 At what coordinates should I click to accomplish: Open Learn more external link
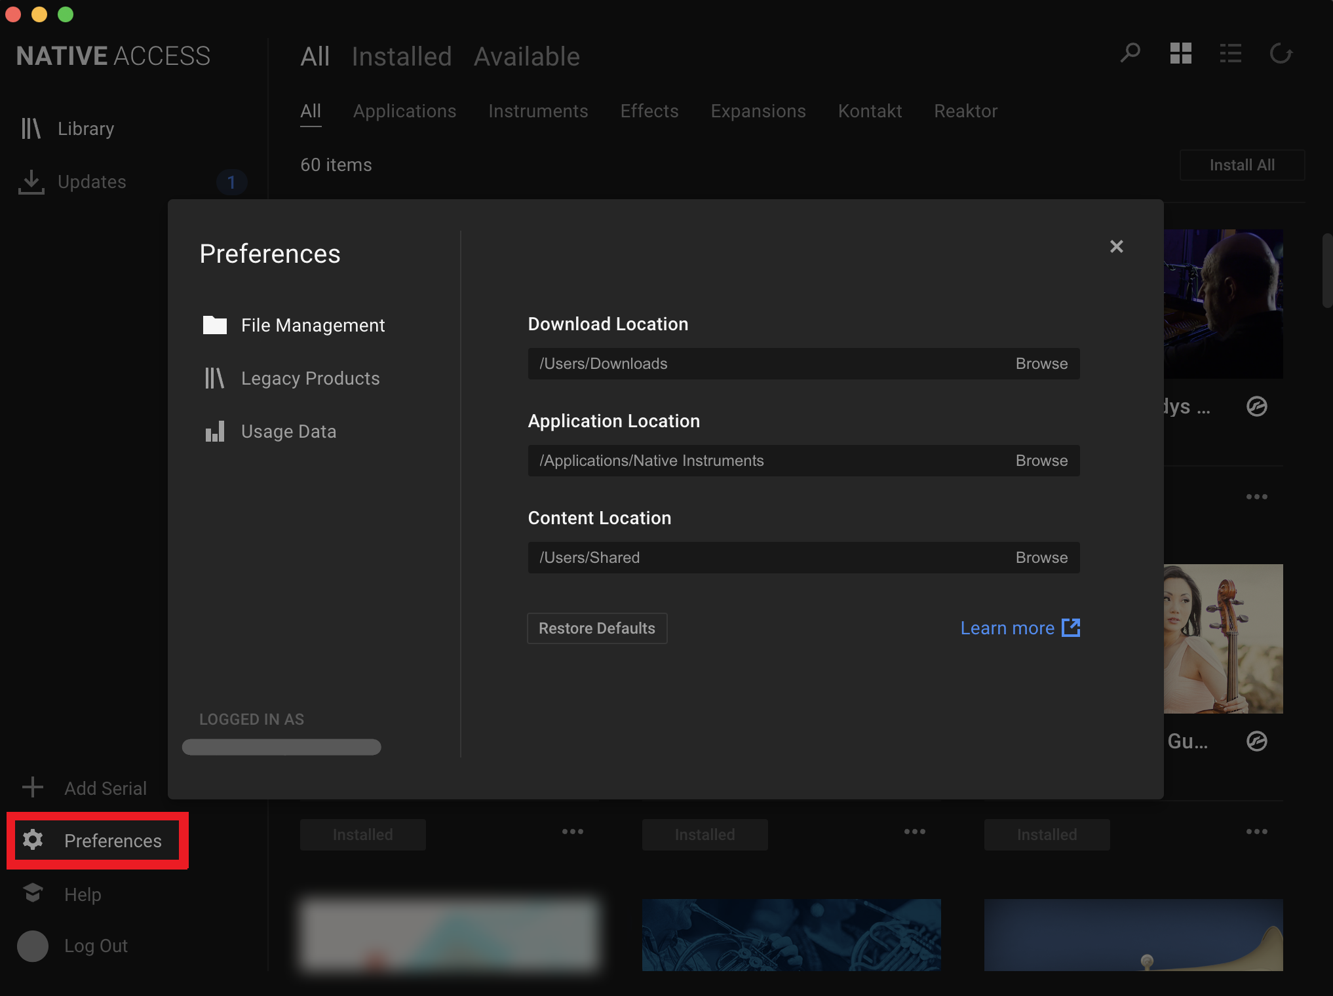1020,628
